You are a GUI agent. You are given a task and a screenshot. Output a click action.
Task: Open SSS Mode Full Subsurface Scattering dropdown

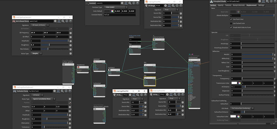242,108
